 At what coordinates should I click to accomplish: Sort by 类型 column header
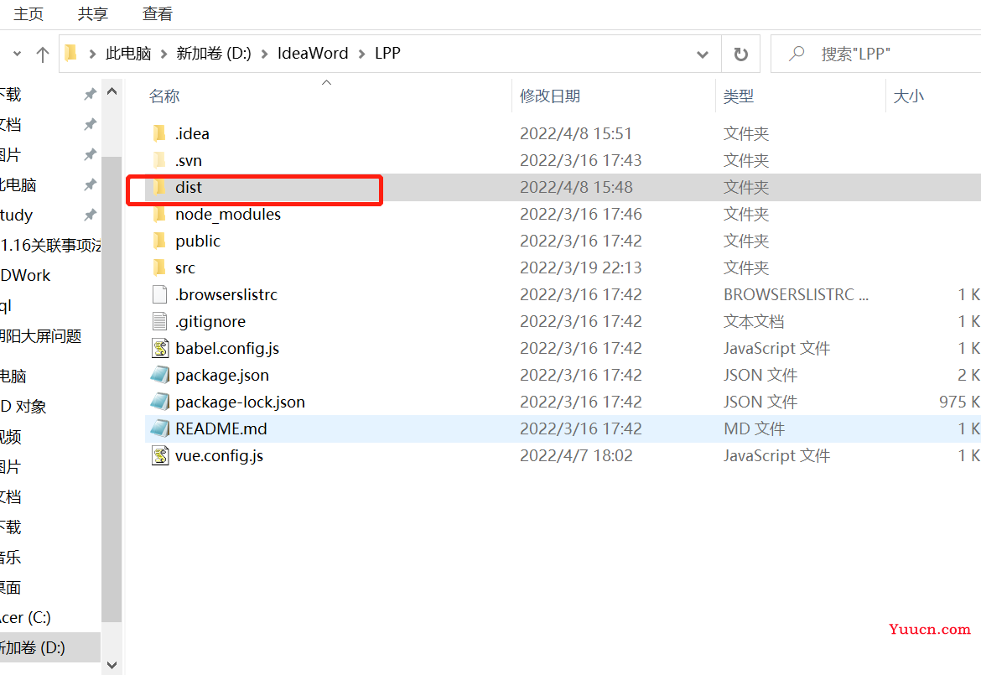738,96
